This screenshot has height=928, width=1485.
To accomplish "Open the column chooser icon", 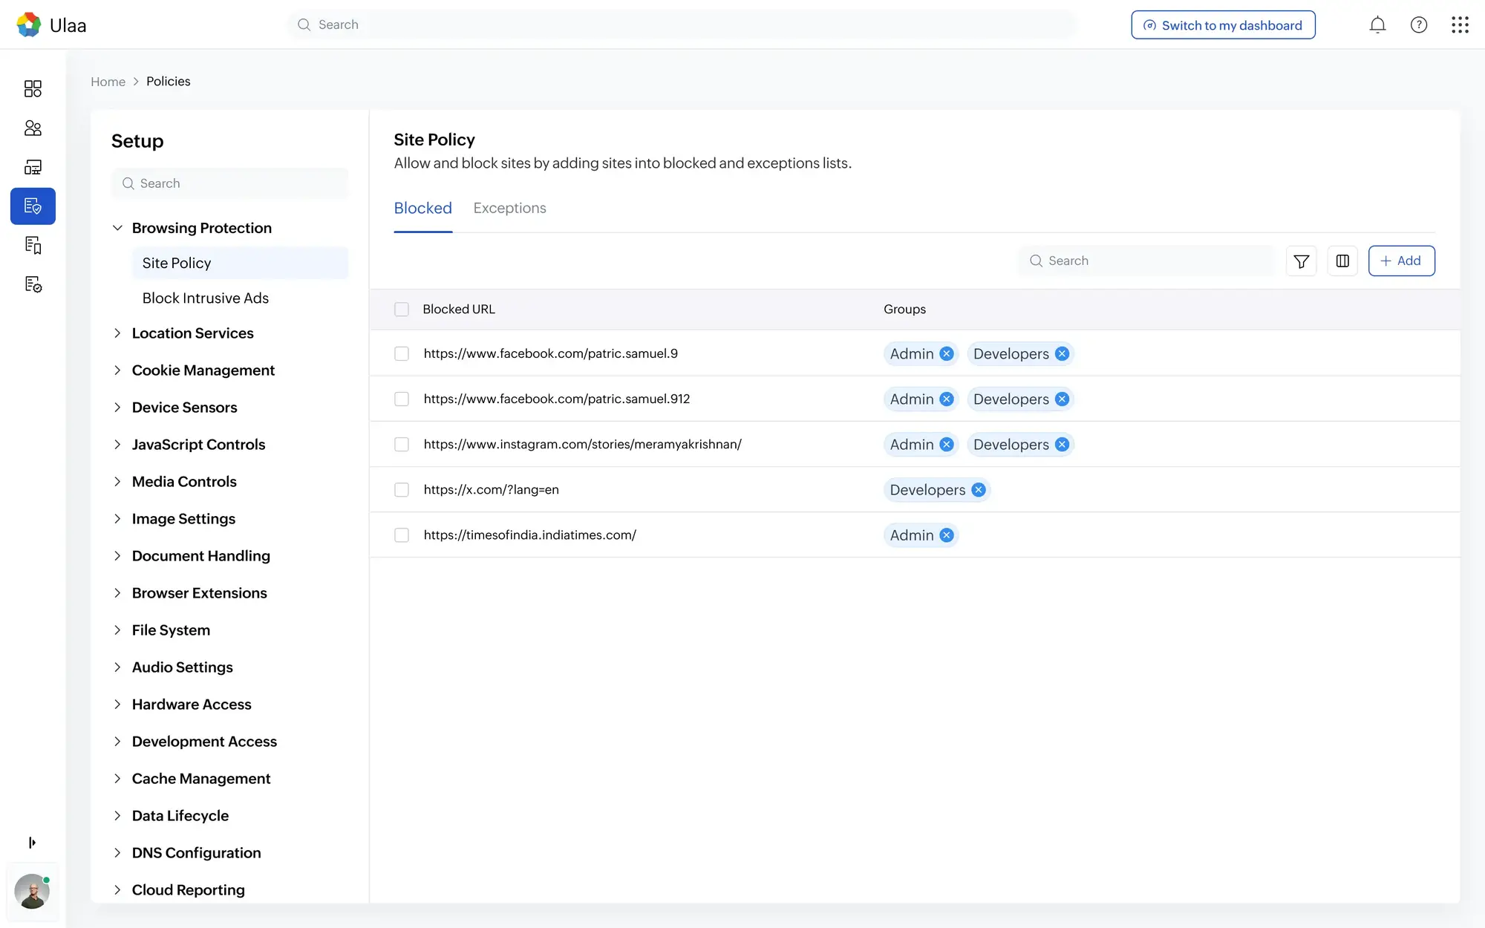I will (x=1342, y=261).
